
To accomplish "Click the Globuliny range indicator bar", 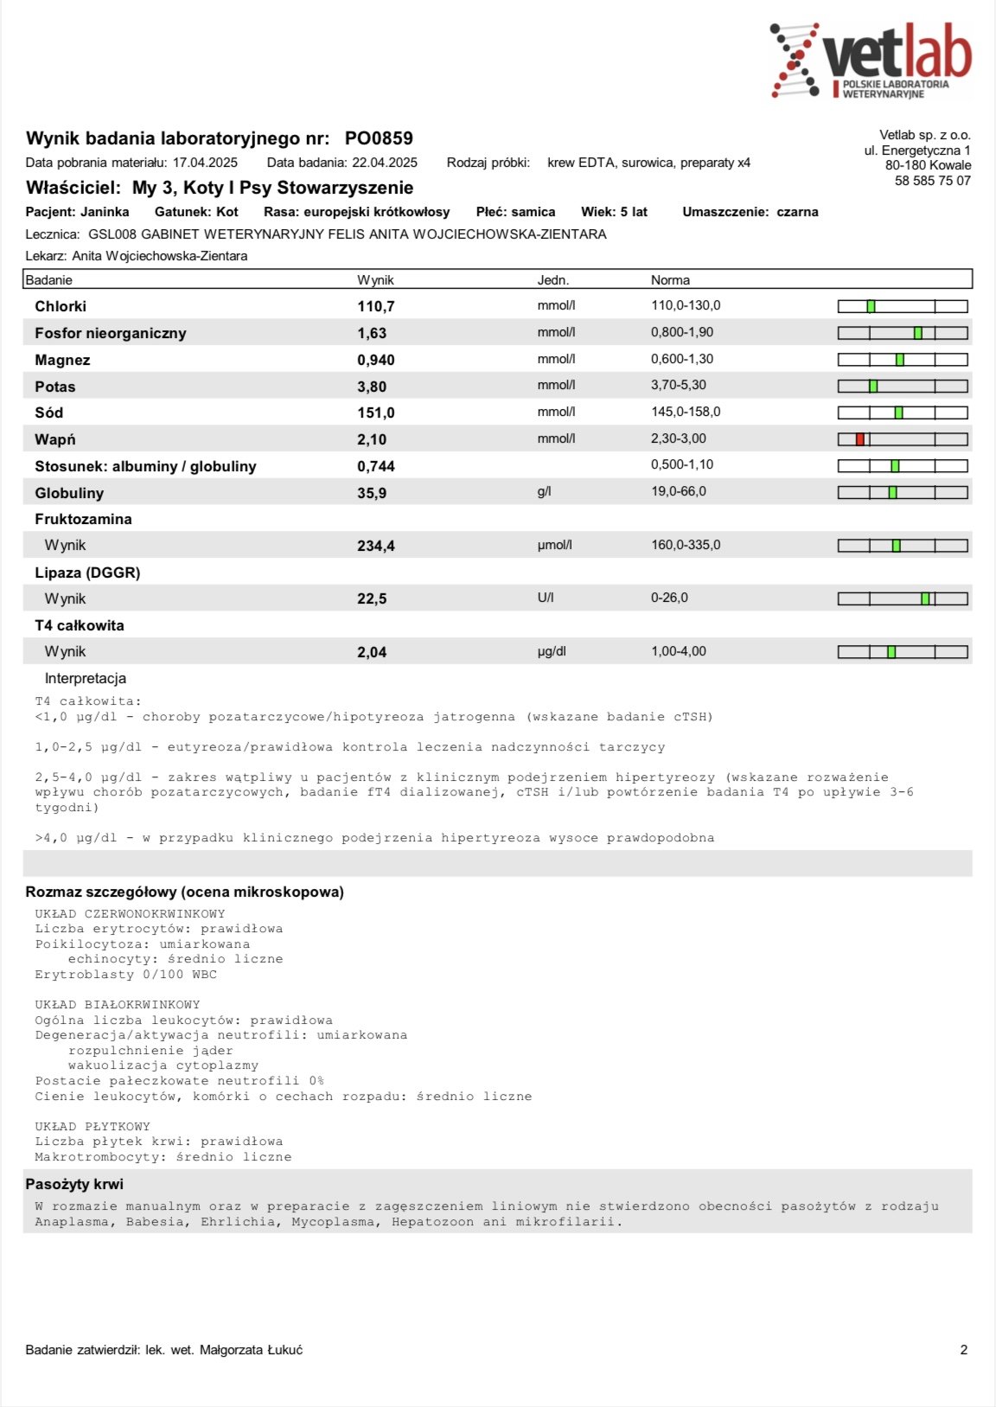I will (x=903, y=493).
